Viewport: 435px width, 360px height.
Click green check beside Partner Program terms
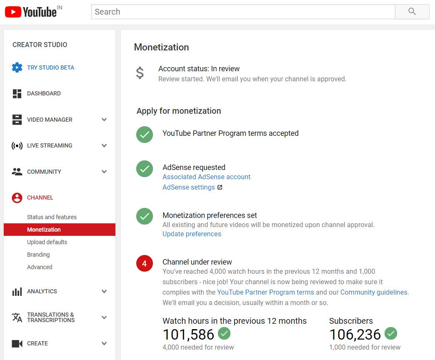(145, 135)
